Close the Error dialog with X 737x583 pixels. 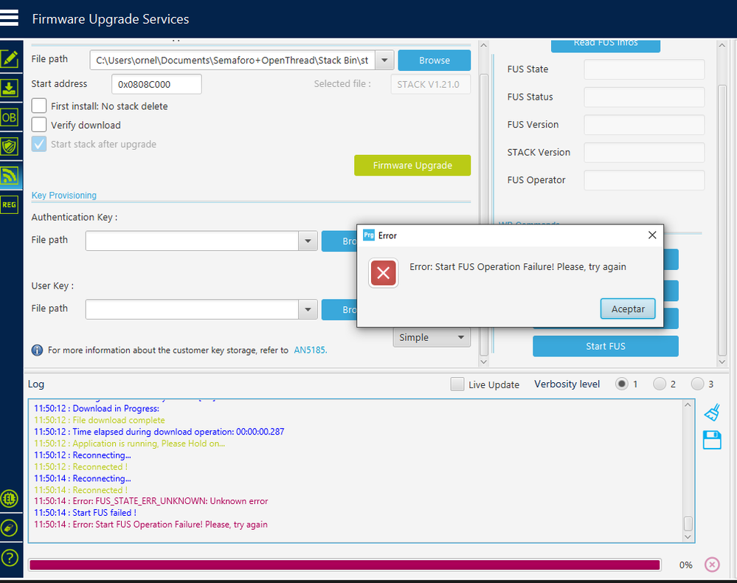click(x=652, y=235)
